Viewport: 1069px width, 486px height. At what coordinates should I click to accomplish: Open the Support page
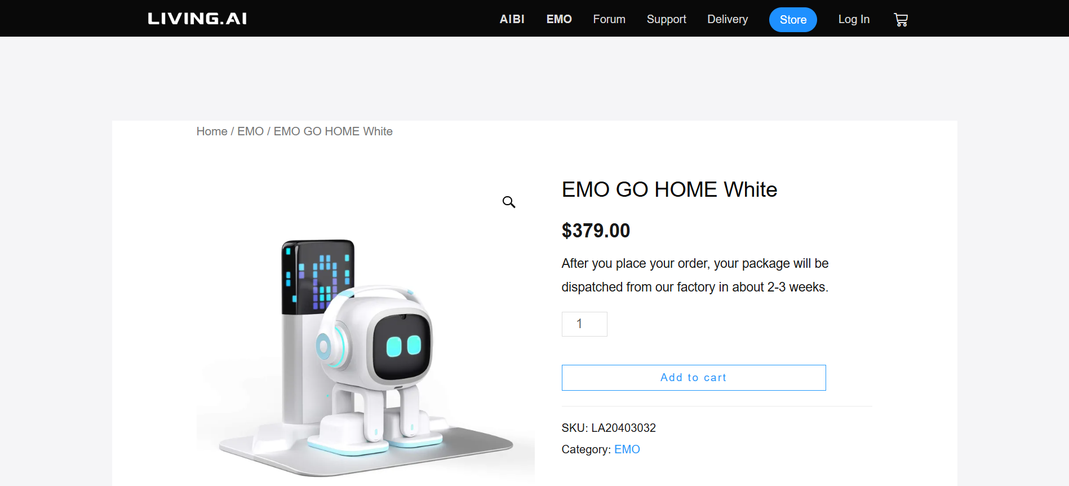(666, 19)
